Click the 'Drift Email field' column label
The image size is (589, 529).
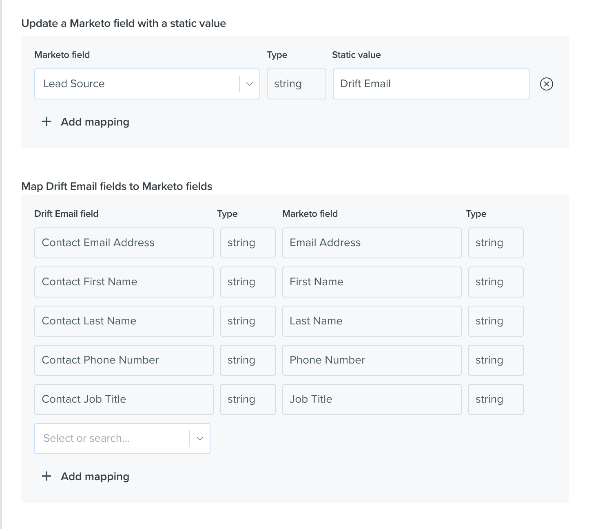pyautogui.click(x=66, y=214)
